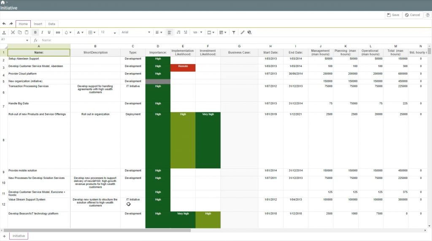Select the Importance: header cell
The image size is (432, 241).
[x=158, y=52]
